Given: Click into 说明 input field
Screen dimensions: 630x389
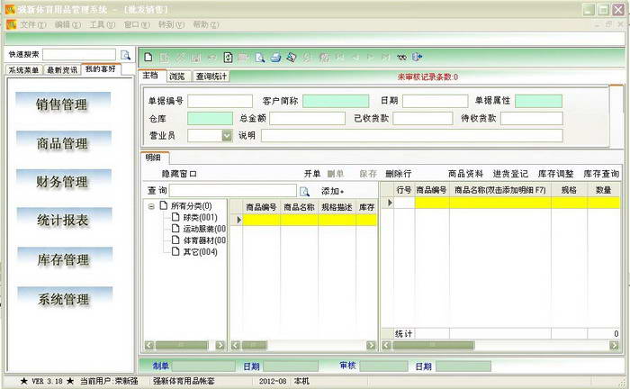Looking at the screenshot, I should 412,136.
